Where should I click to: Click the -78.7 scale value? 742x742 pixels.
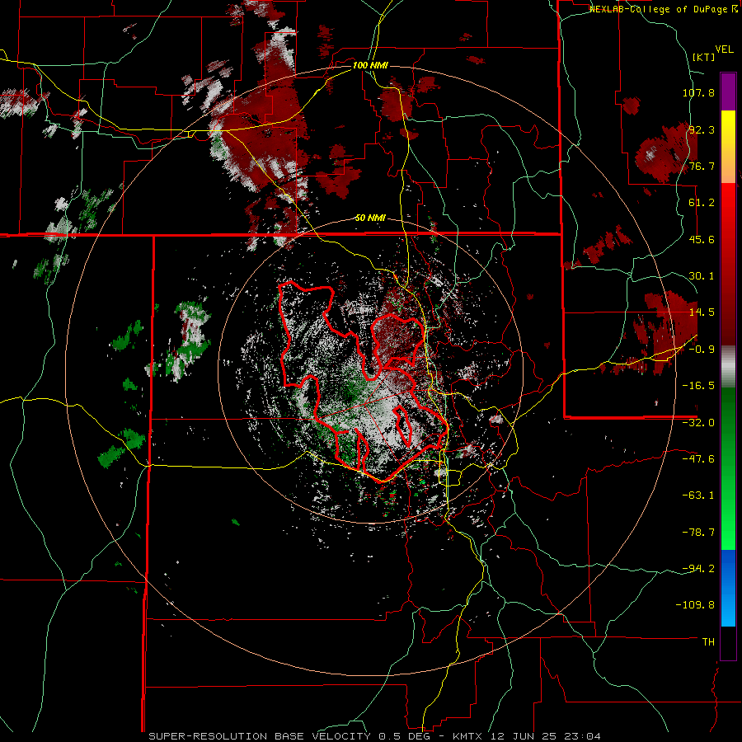click(698, 533)
